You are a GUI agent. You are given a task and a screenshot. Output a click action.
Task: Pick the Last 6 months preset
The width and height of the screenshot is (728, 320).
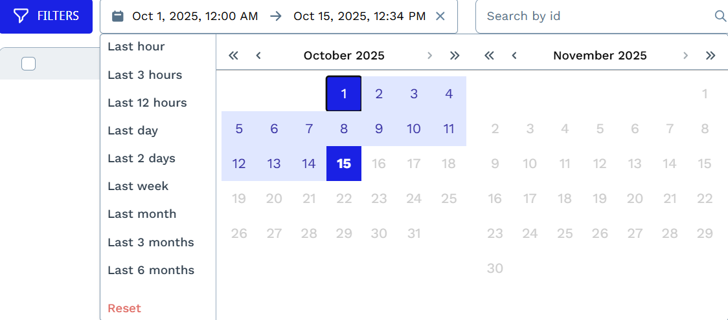click(151, 270)
